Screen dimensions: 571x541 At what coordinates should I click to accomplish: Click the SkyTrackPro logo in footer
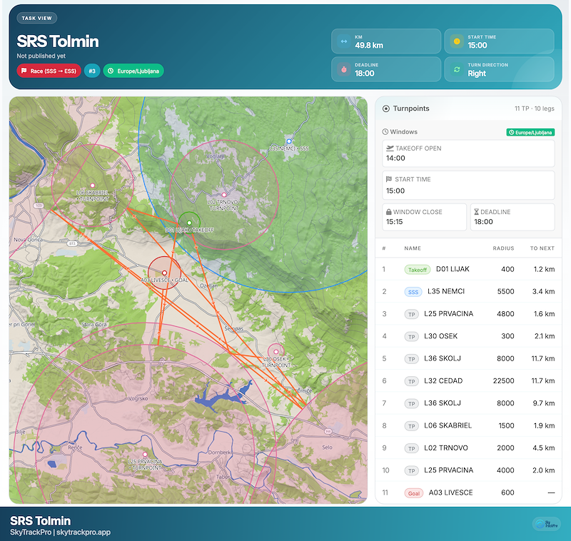click(547, 524)
